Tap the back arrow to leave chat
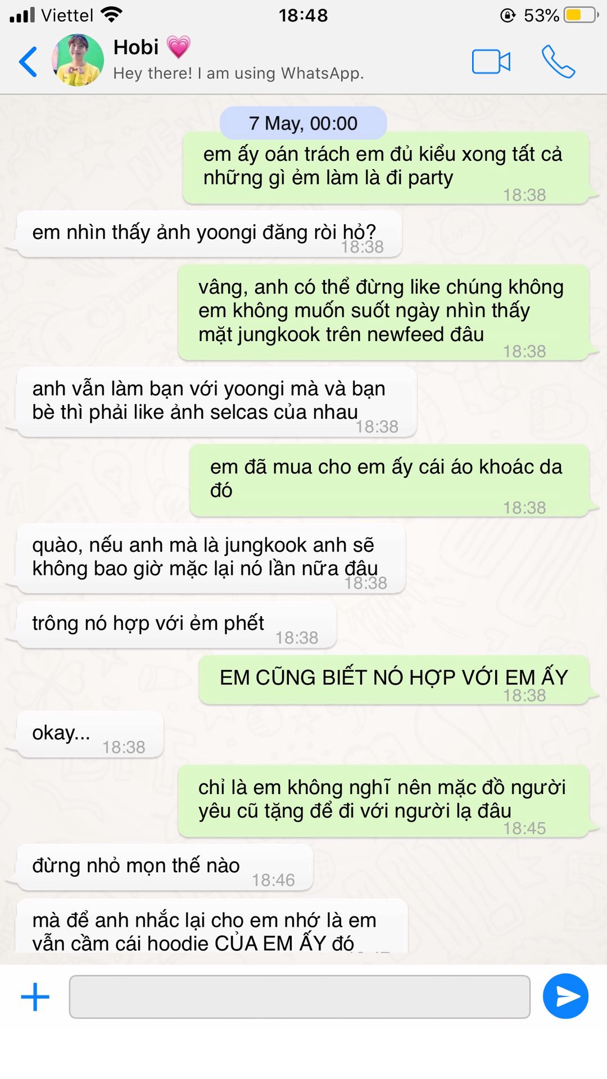 [28, 61]
